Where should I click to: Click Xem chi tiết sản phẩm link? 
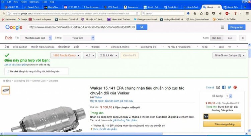coord(105,129)
